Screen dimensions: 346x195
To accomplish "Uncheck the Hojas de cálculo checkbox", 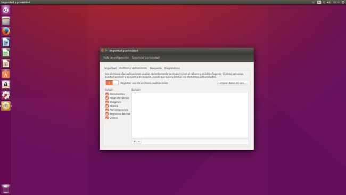I will [107, 98].
